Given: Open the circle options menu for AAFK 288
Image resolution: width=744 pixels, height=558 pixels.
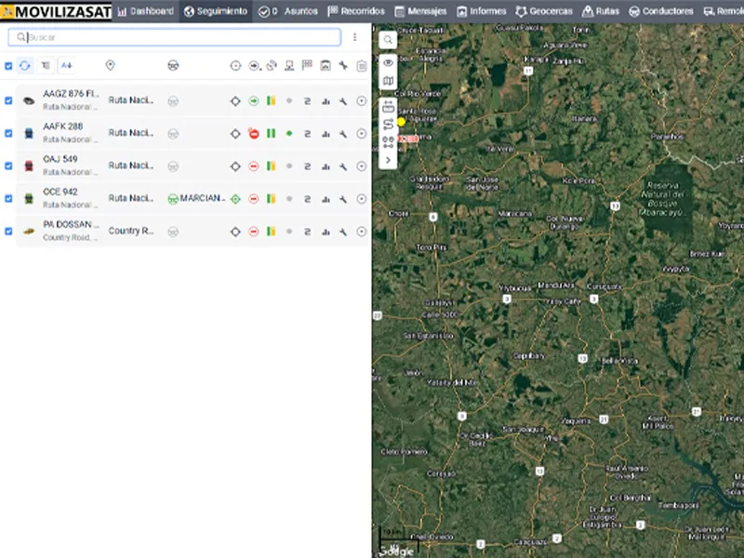Looking at the screenshot, I should (x=362, y=133).
